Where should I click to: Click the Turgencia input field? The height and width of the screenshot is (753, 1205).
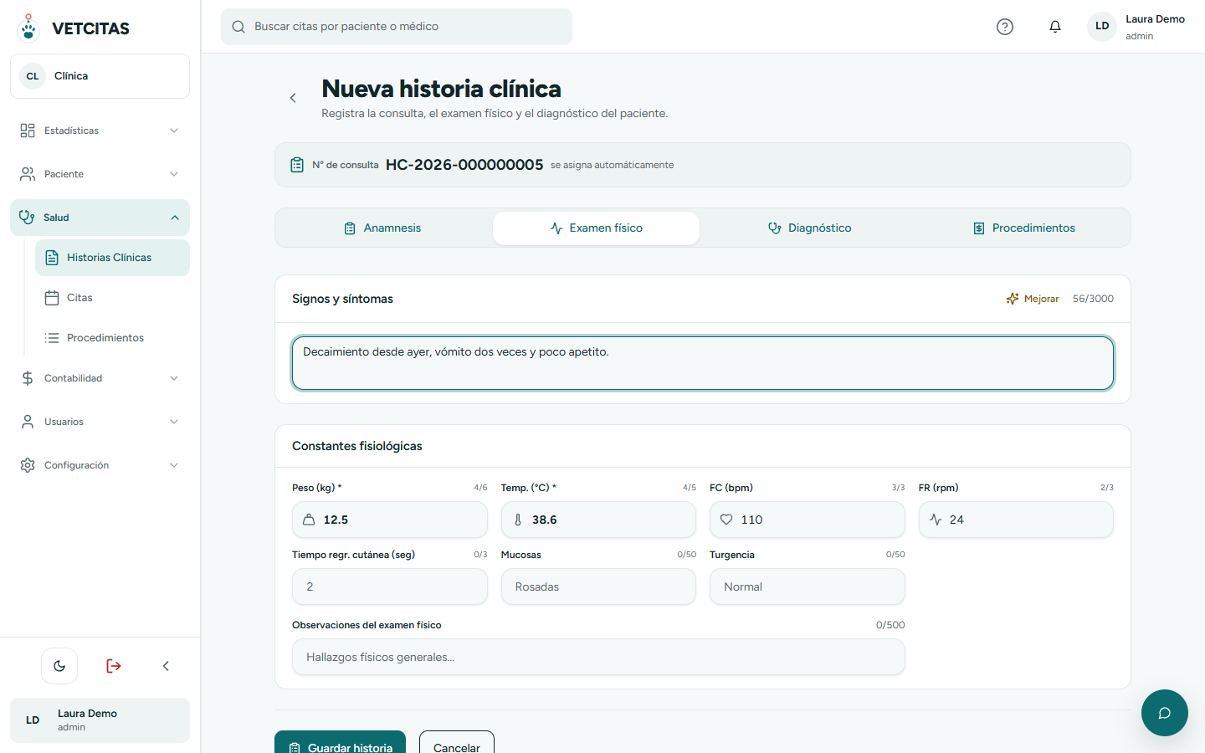808,587
